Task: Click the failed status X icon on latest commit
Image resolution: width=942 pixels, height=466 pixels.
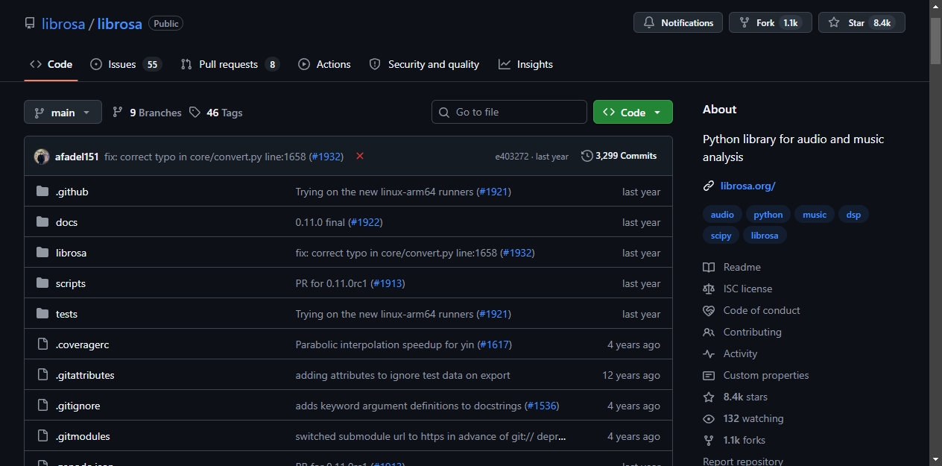Action: [x=360, y=156]
